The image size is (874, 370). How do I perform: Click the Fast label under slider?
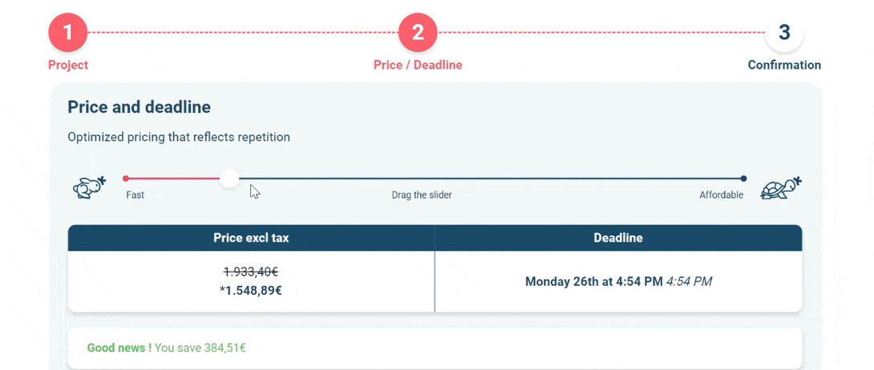pyautogui.click(x=135, y=195)
